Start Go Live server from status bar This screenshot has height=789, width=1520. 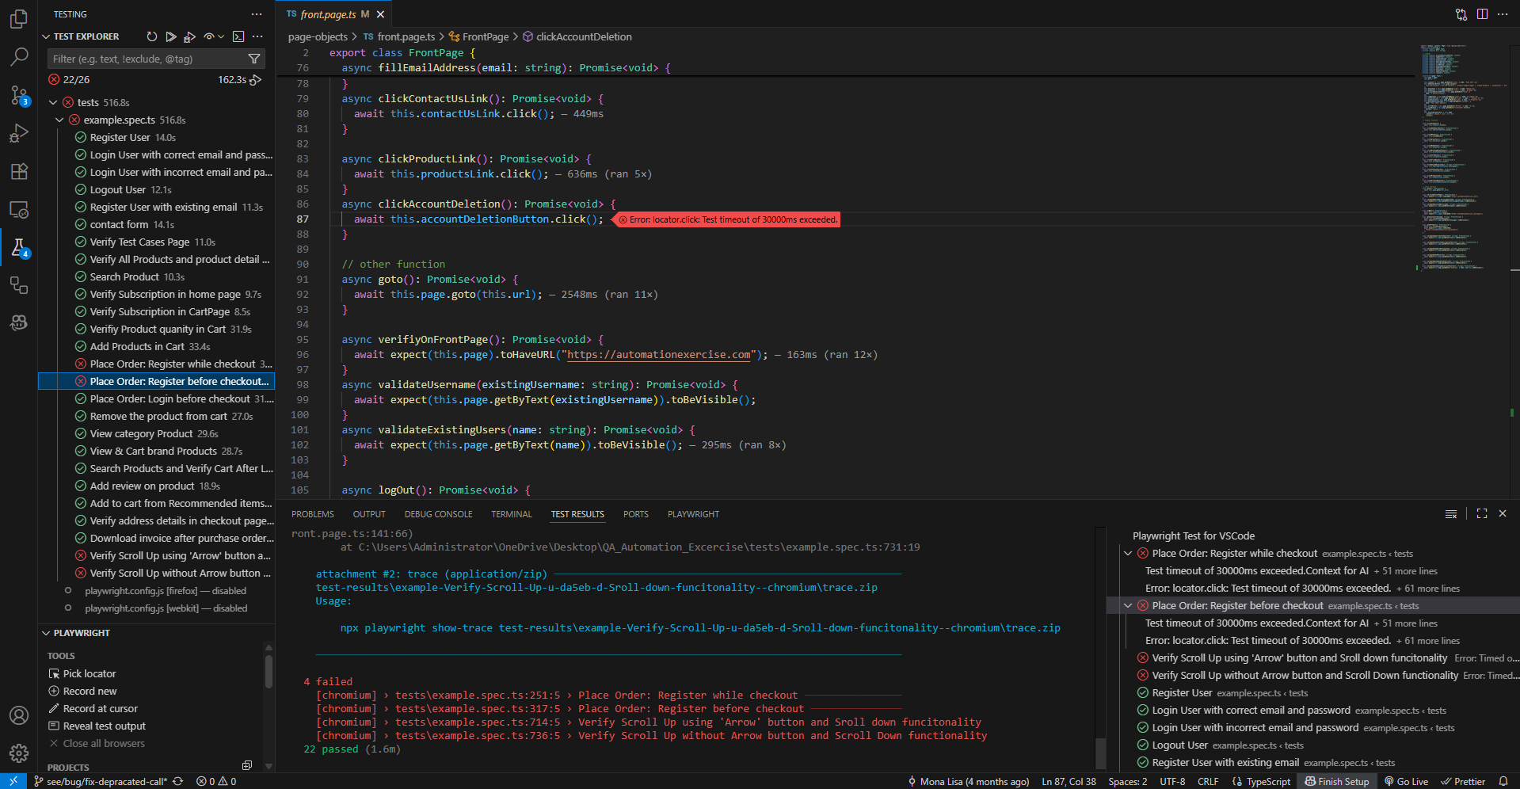[x=1406, y=781]
